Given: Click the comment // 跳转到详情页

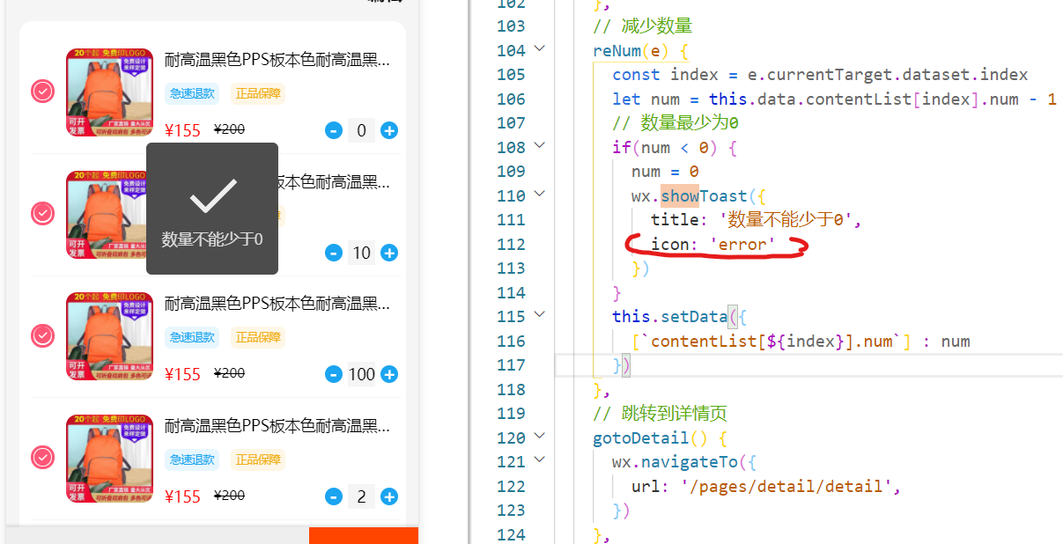Looking at the screenshot, I should [x=661, y=413].
